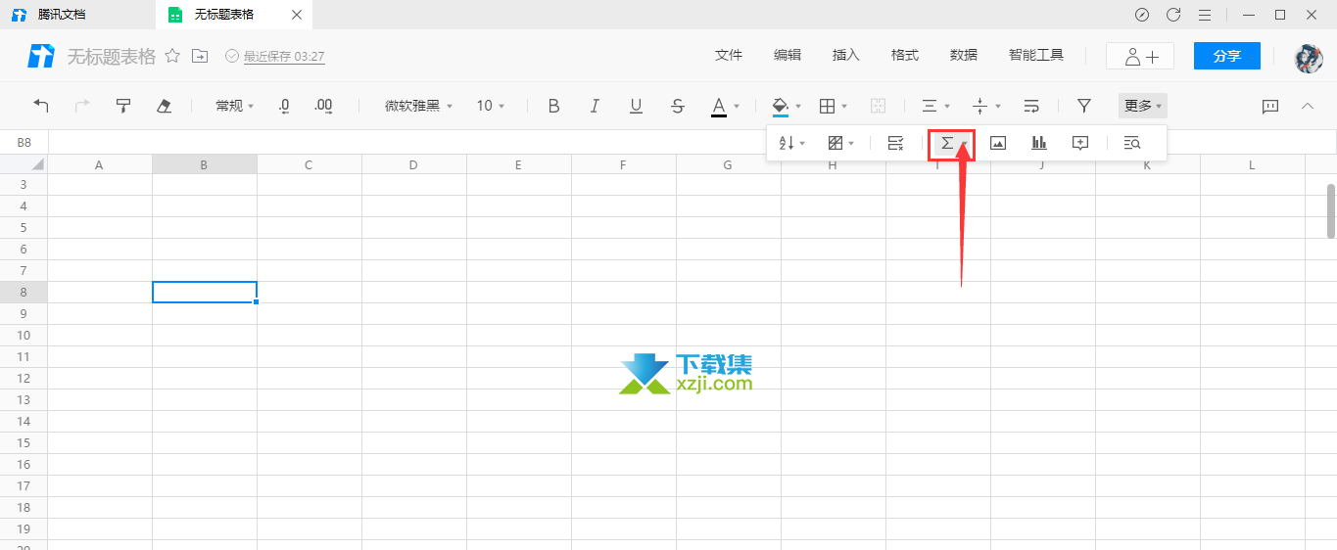Move document to folder icon
The width and height of the screenshot is (1337, 550).
[x=200, y=56]
